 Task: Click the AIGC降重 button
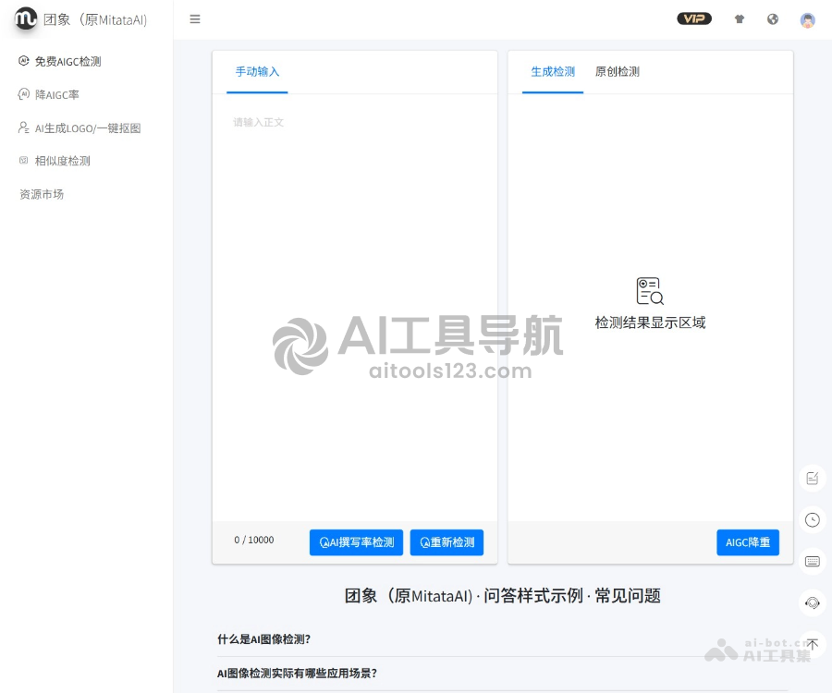pyautogui.click(x=748, y=542)
